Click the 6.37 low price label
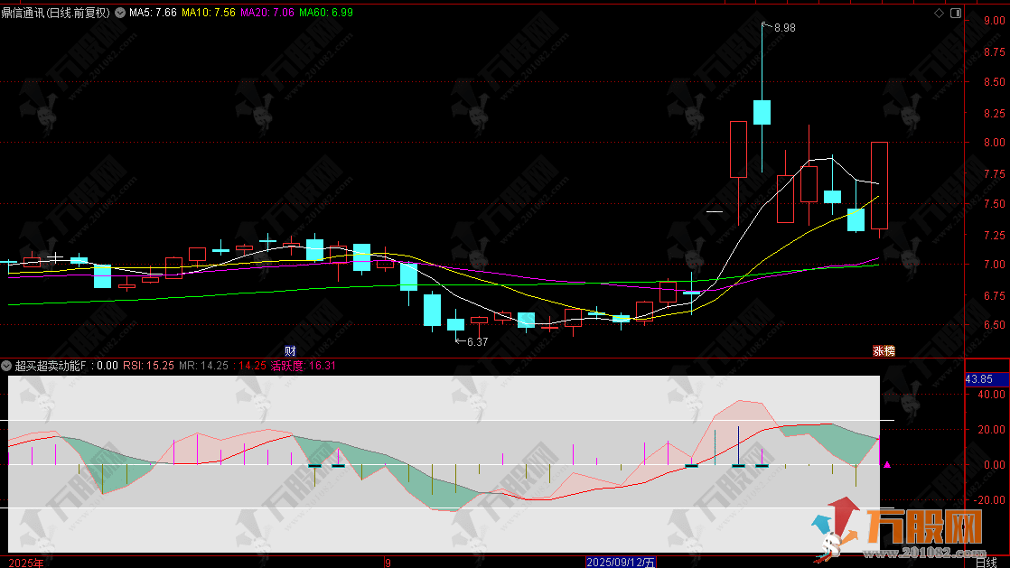The image size is (1010, 568). pyautogui.click(x=476, y=342)
